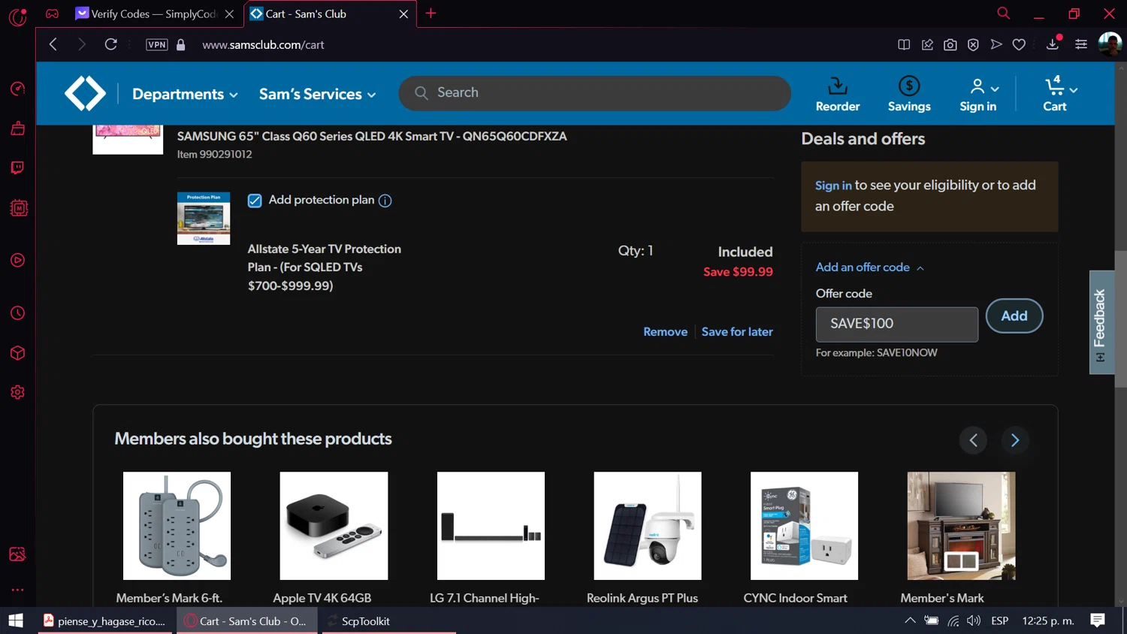
Task: Show next products with right arrow
Action: pyautogui.click(x=1015, y=440)
